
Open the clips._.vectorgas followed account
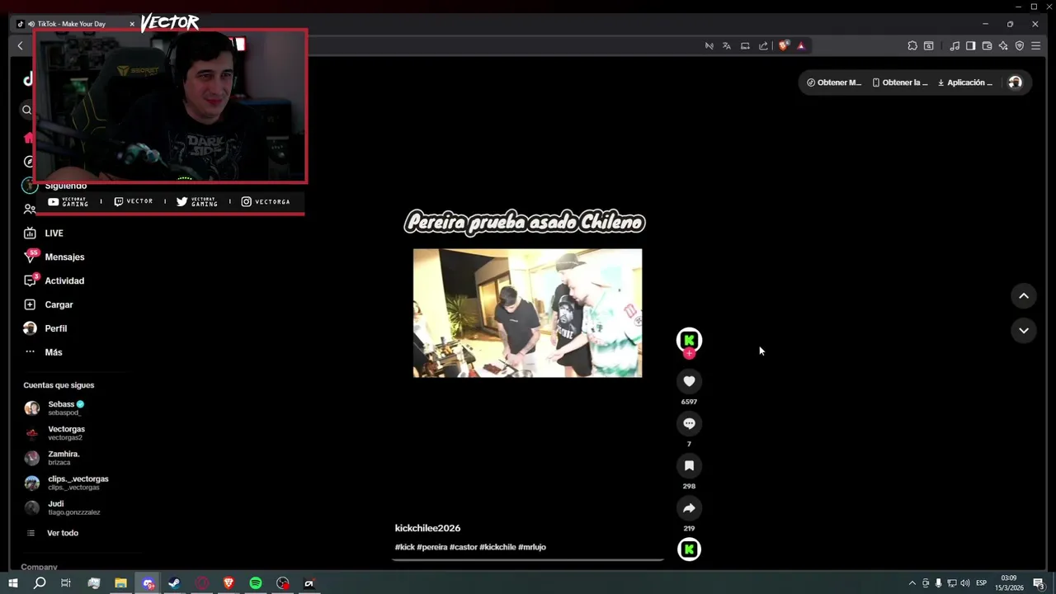pos(66,482)
